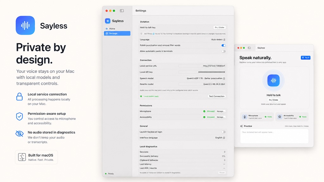Click the 'Sessions' diagnostics row
This screenshot has width=324, height=182.
183,152
